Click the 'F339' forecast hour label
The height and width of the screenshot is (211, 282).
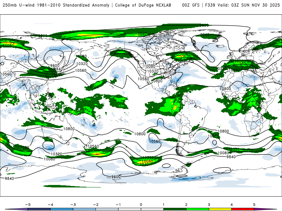click(x=210, y=5)
